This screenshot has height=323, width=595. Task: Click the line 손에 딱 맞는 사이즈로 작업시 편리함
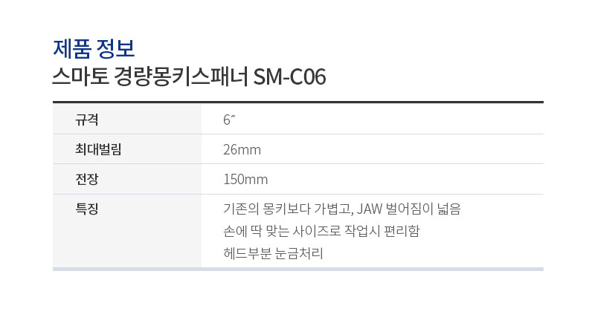pos(321,231)
